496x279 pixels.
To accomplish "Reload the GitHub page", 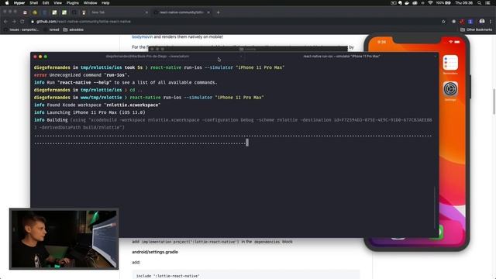I will click(22, 22).
